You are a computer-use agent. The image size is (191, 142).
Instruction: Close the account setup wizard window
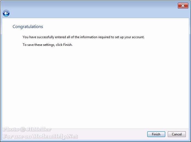pos(183,5)
